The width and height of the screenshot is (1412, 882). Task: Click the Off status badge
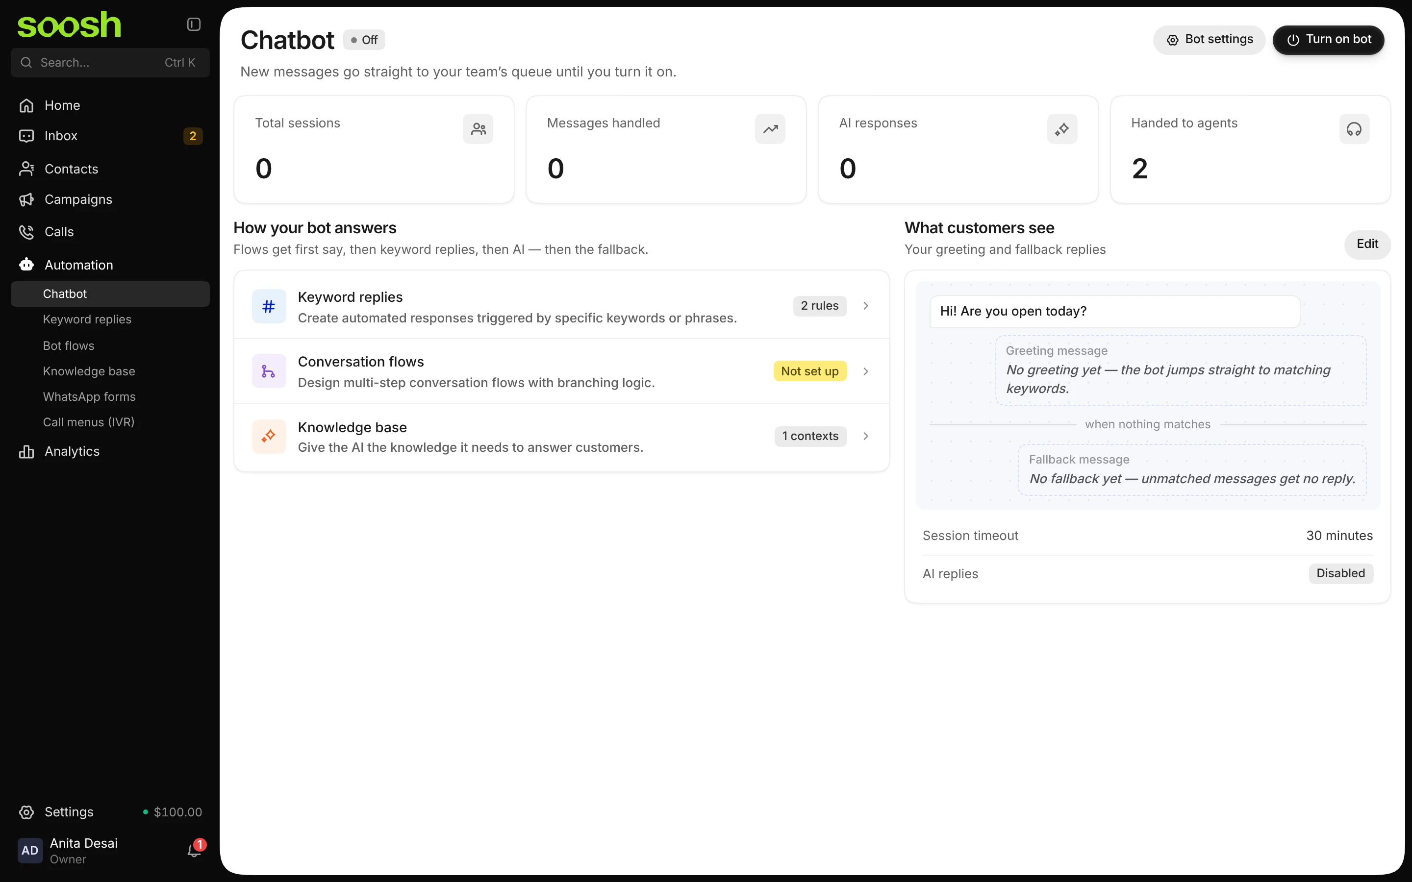click(364, 40)
